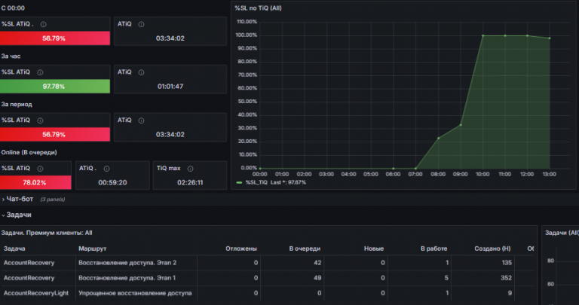Click info icon beside %SL ATiQ in Online section
Viewport: 579px width, 305px height.
coord(40,169)
